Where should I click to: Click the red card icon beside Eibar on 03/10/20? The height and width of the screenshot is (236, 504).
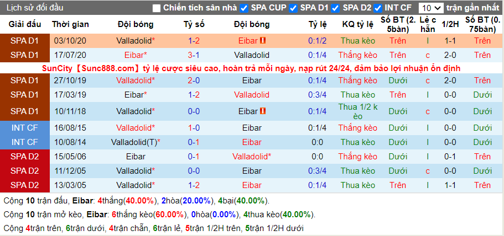coord(263,41)
